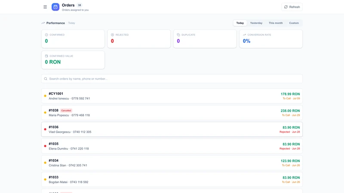Open order #1034
Viewport: 344px width, 193px height.
pyautogui.click(x=172, y=163)
